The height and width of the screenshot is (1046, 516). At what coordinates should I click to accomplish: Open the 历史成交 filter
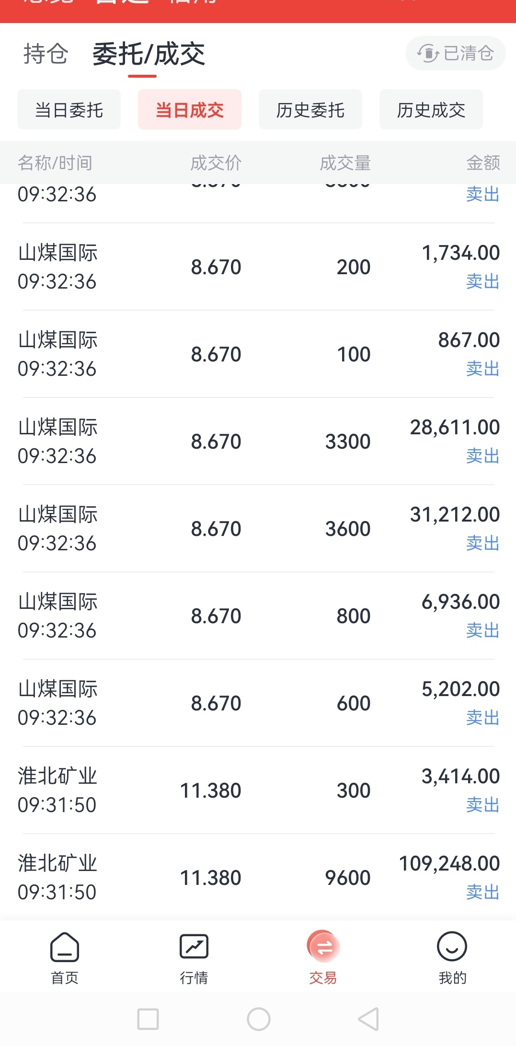(x=431, y=110)
